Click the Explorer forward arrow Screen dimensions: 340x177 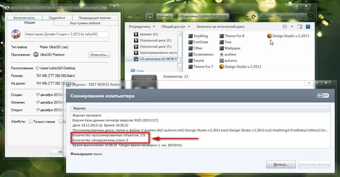pos(137,16)
